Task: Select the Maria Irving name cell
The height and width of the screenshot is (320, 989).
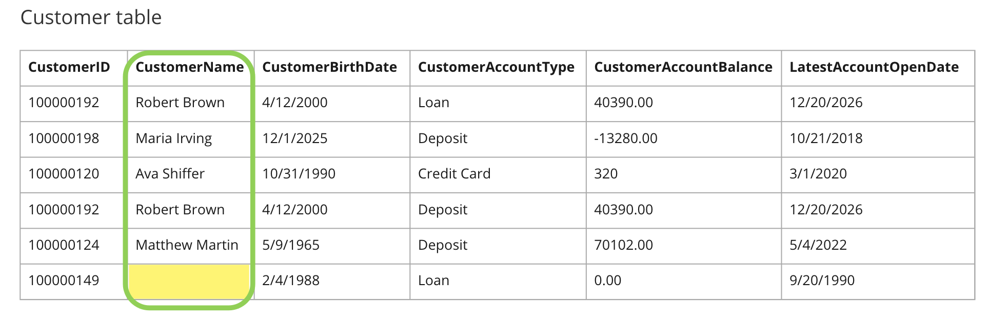Action: coord(191,139)
